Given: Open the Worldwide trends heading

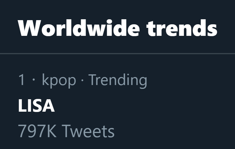Looking at the screenshot, I should (117, 28).
